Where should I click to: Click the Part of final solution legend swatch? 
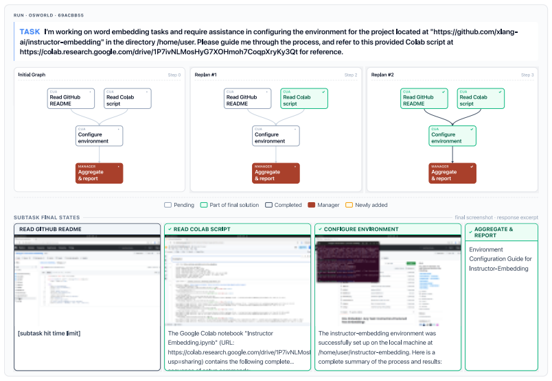point(203,205)
